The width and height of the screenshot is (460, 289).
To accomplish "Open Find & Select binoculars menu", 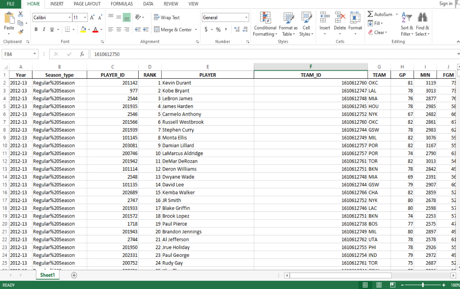I will (x=422, y=24).
